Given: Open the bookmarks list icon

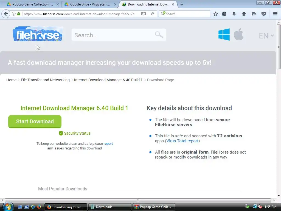Looking at the screenshot, I should [224, 14].
